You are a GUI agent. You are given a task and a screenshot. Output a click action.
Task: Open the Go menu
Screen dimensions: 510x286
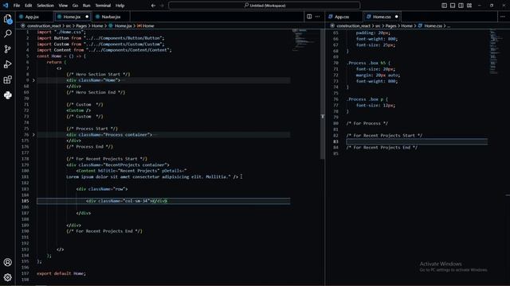(x=75, y=6)
